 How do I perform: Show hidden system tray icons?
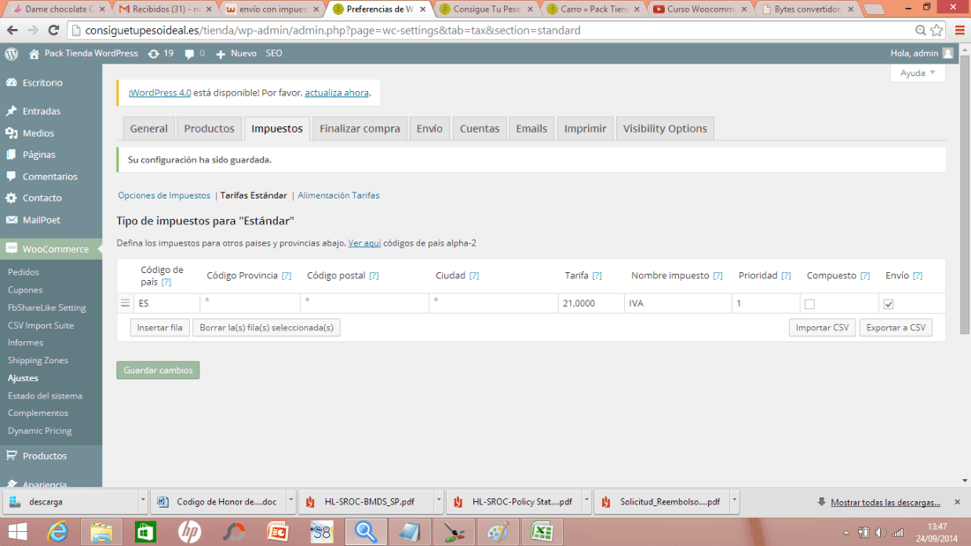coord(846,533)
